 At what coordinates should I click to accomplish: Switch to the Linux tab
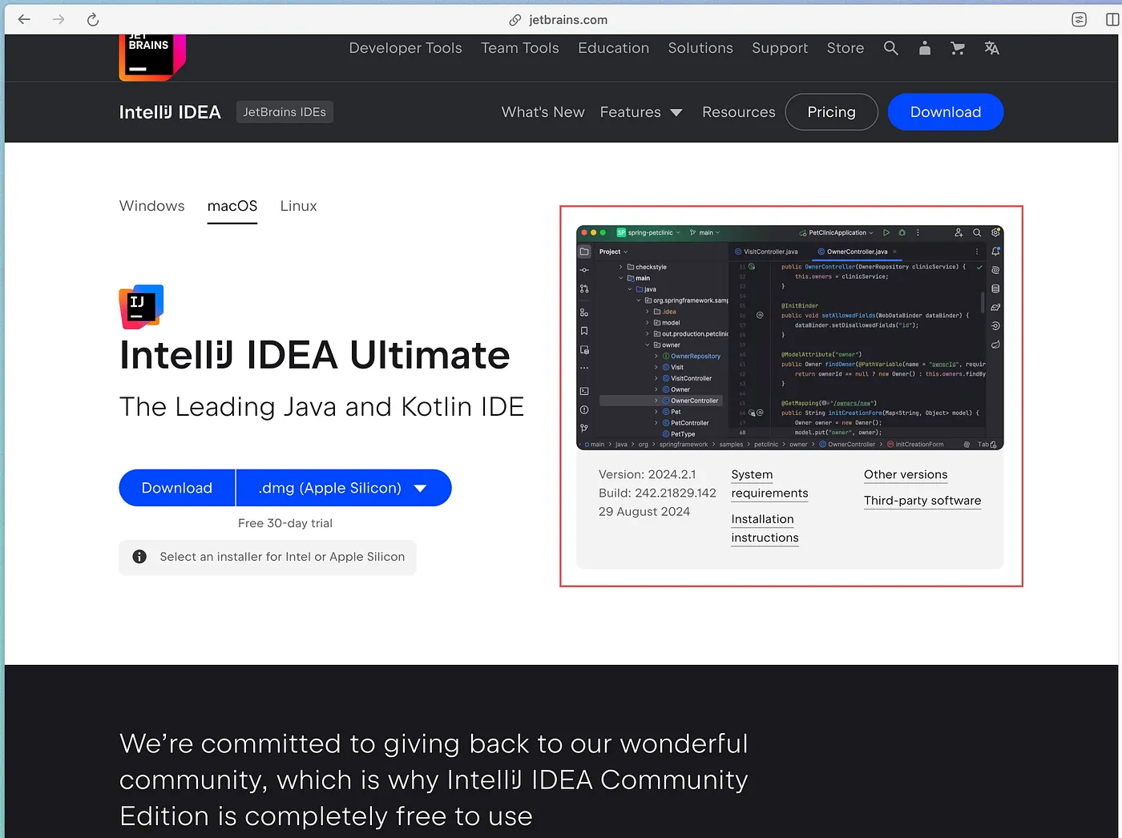coord(298,206)
